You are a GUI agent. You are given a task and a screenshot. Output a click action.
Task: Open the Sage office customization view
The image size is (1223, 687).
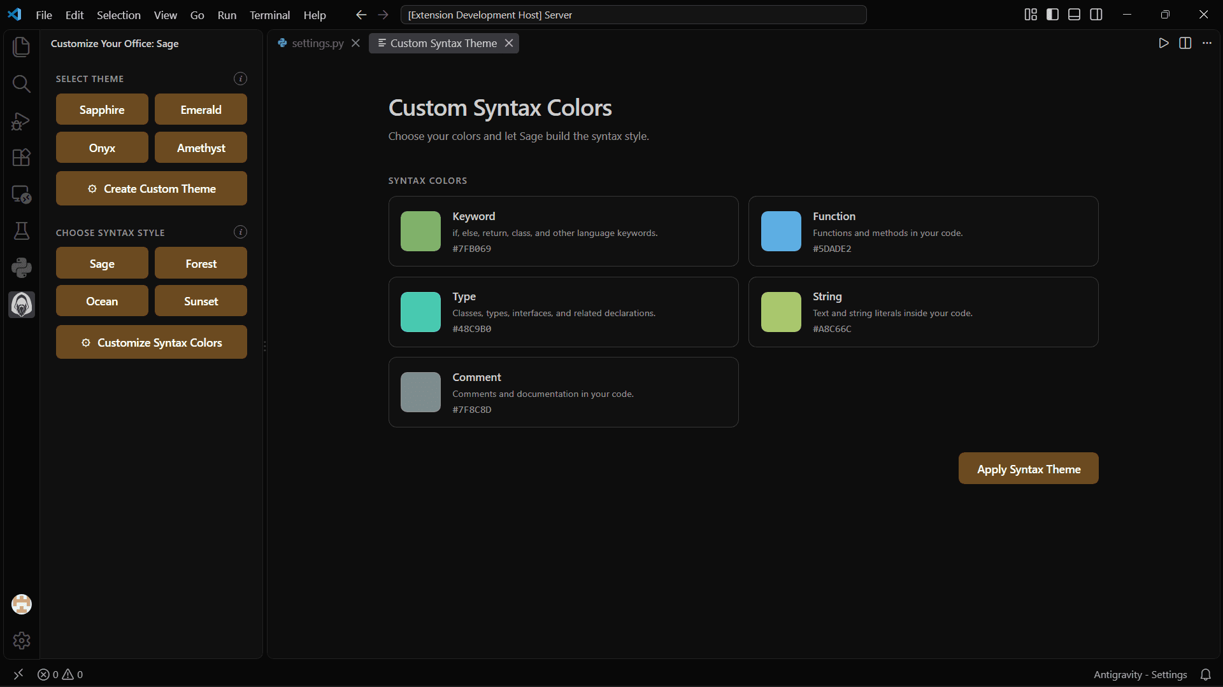click(22, 305)
